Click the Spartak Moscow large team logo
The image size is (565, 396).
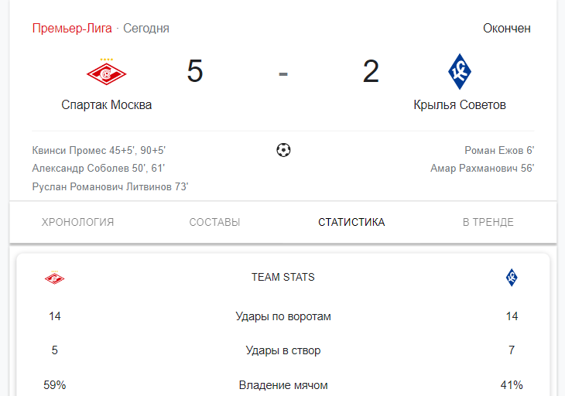coord(106,72)
